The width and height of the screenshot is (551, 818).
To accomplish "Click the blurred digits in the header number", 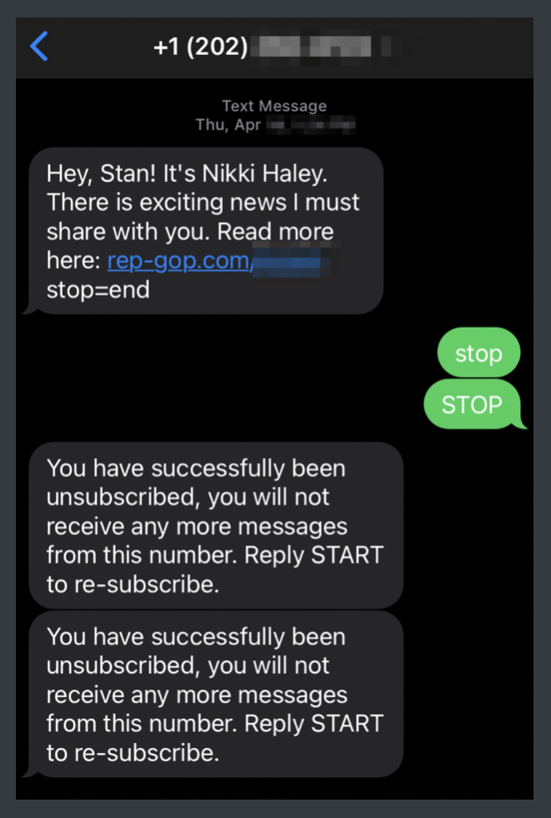I will (x=326, y=48).
